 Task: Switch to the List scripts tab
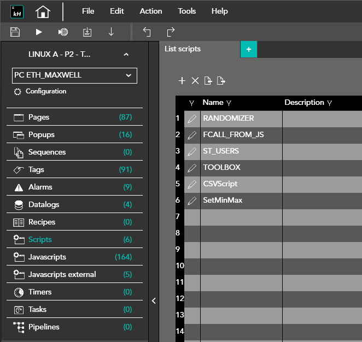183,49
